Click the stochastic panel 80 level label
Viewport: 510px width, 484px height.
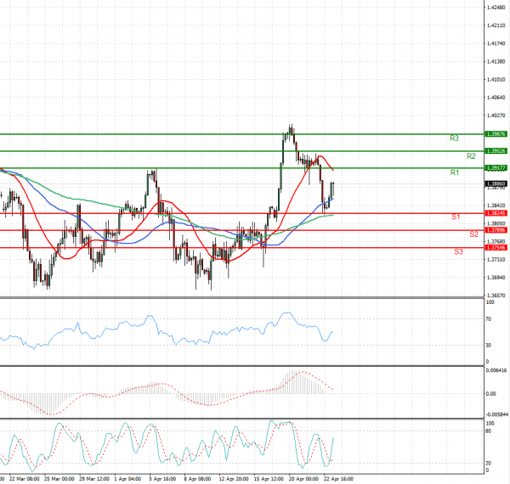pyautogui.click(x=488, y=431)
